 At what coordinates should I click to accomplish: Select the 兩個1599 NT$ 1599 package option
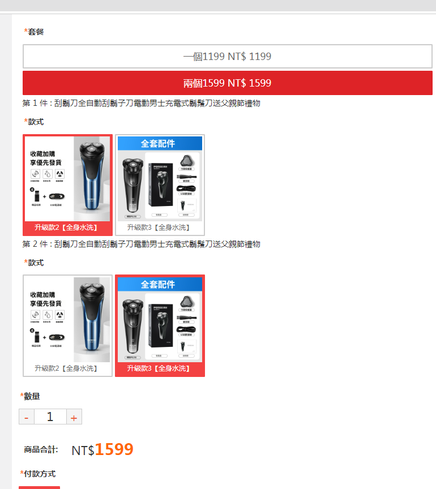pos(227,83)
